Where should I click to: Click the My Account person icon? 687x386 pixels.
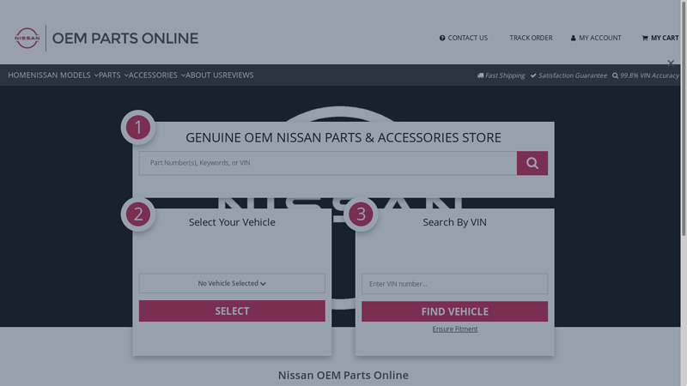pyautogui.click(x=573, y=38)
